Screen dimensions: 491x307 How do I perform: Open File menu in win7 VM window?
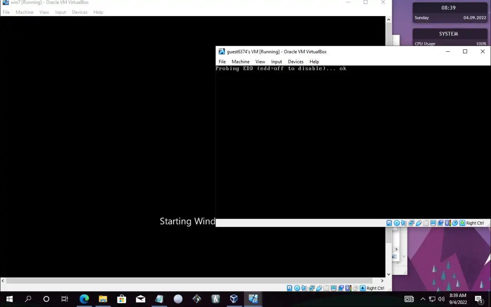pyautogui.click(x=6, y=12)
